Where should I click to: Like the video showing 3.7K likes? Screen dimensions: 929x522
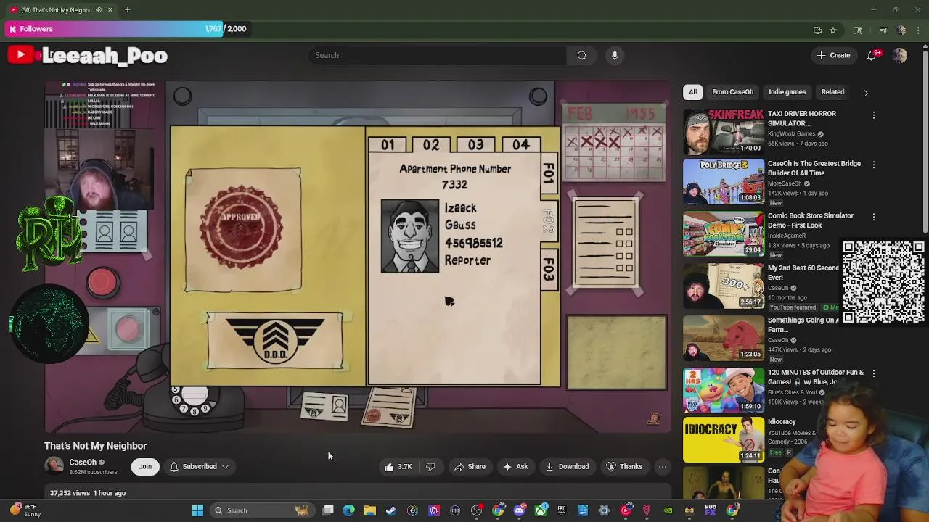[398, 467]
